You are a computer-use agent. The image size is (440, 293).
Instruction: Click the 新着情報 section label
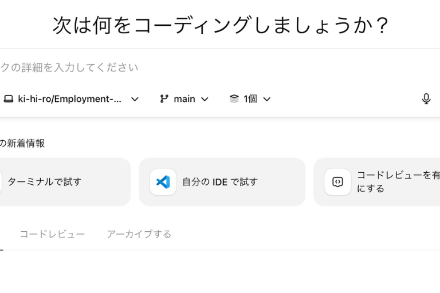click(x=24, y=144)
